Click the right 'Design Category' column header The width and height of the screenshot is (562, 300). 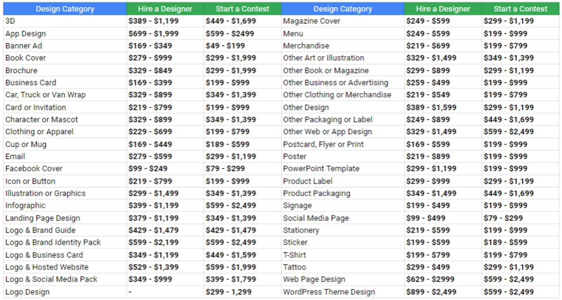342,9
